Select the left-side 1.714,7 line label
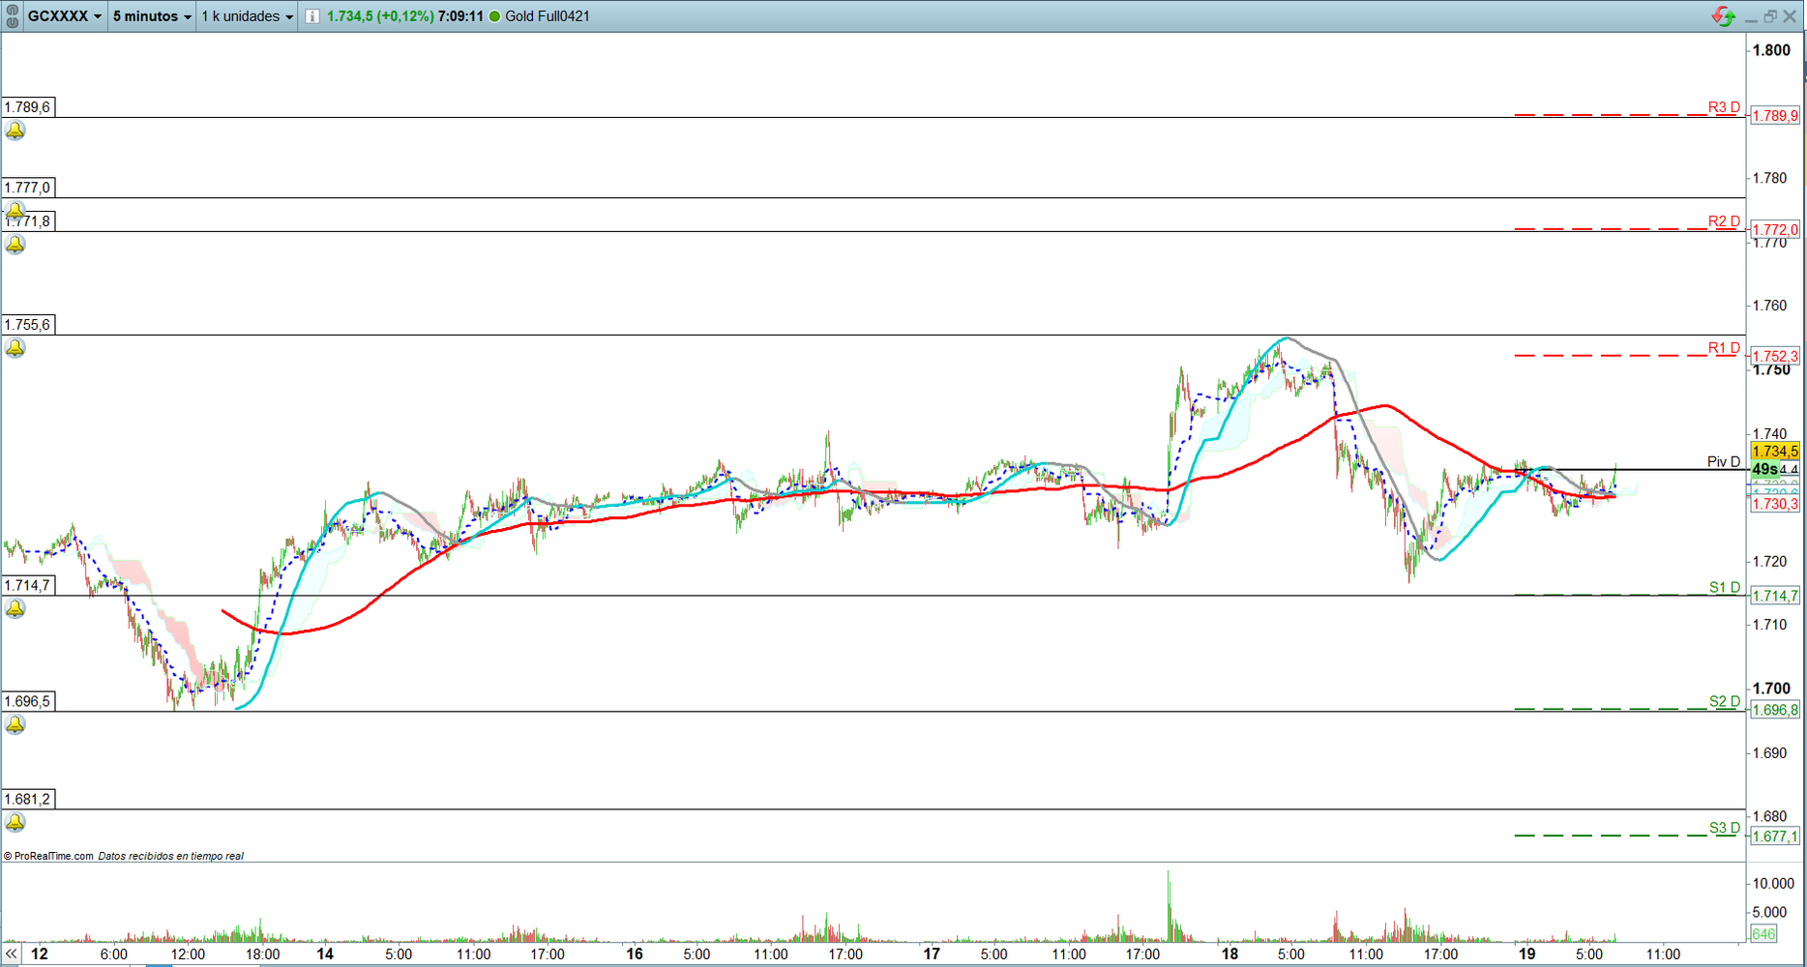1807x967 pixels. tap(28, 585)
